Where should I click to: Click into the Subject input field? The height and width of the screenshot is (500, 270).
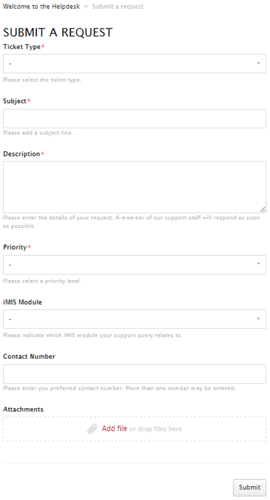(135, 119)
